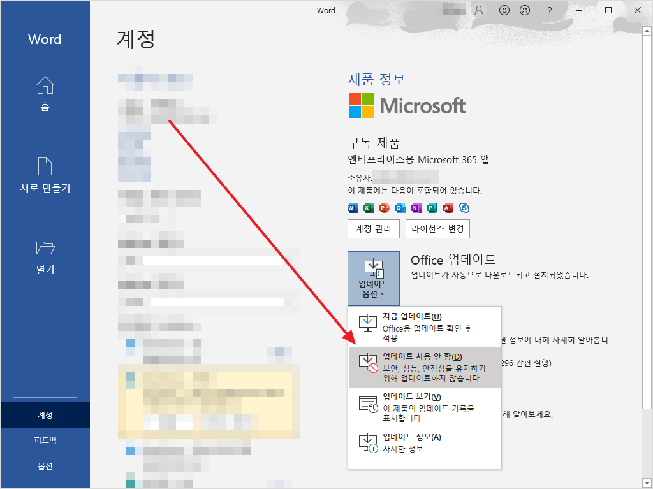This screenshot has width=653, height=489.
Task: Click the OneNote app icon
Action: (416, 208)
